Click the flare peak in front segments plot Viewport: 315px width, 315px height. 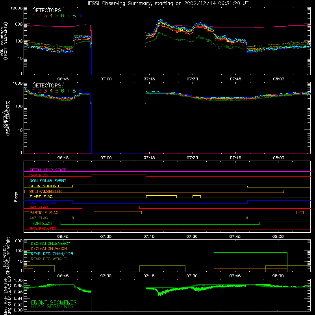[x=160, y=20]
